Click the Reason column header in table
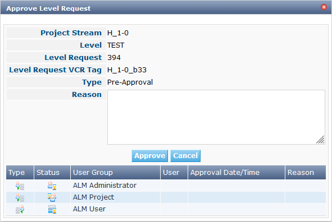Image resolution: width=332 pixels, height=222 pixels. click(x=306, y=172)
